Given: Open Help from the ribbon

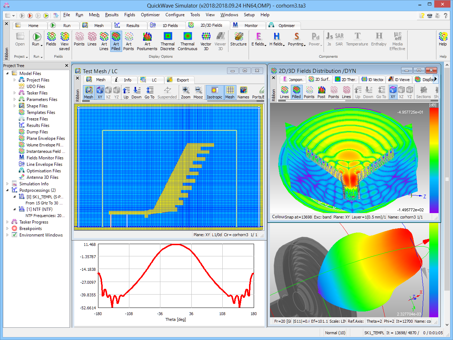Looking at the screenshot, I should 443,39.
